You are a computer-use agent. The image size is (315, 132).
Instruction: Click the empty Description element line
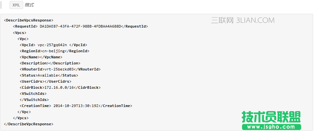tap(50, 63)
